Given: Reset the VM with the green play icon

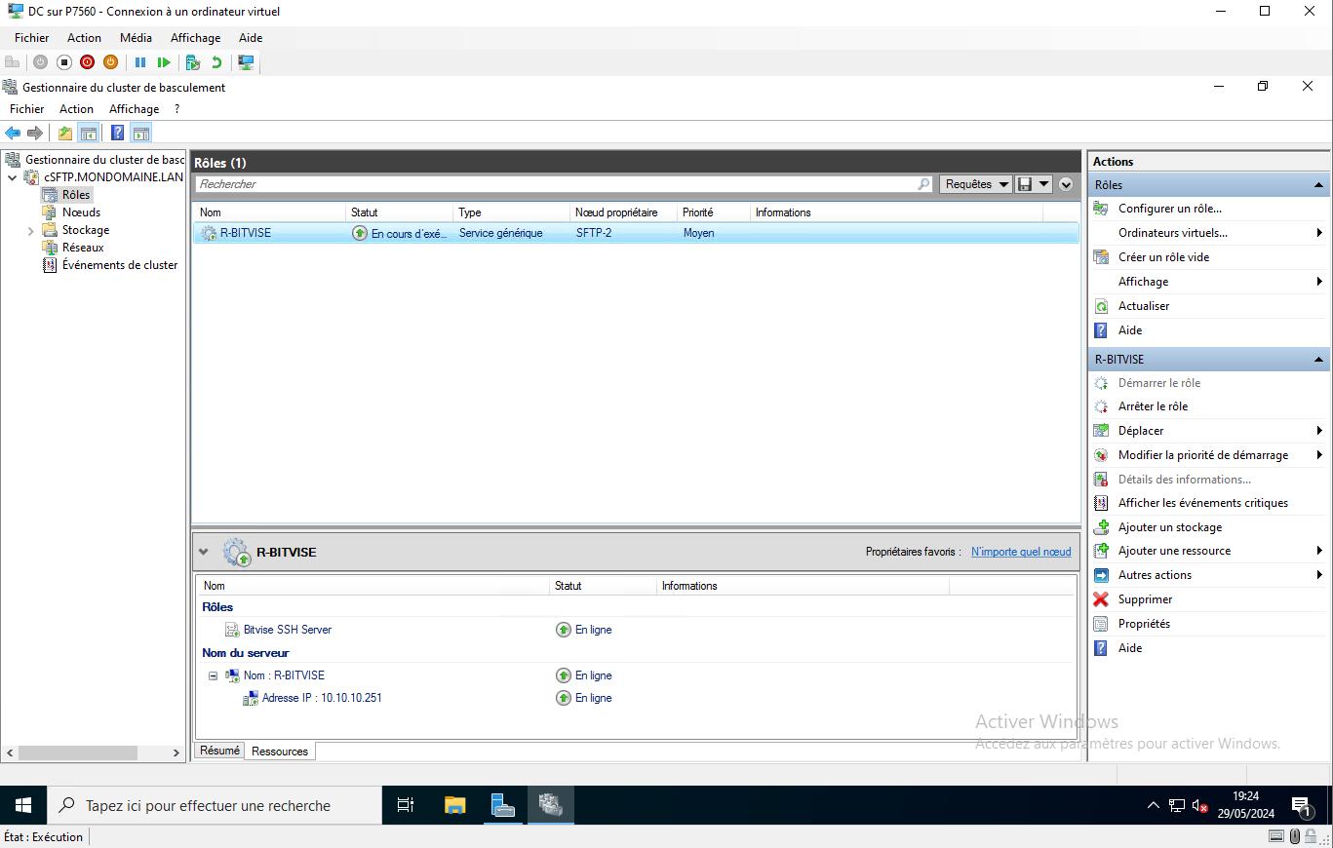Looking at the screenshot, I should pyautogui.click(x=164, y=62).
